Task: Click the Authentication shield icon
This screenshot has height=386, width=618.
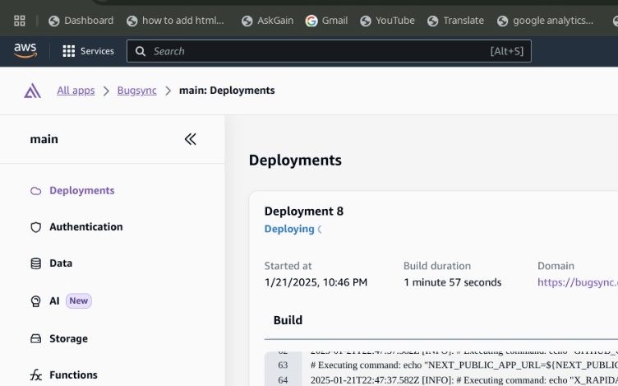Action: [x=36, y=227]
